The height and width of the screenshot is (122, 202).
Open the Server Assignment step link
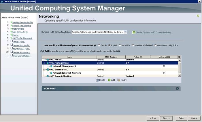tap(21, 52)
